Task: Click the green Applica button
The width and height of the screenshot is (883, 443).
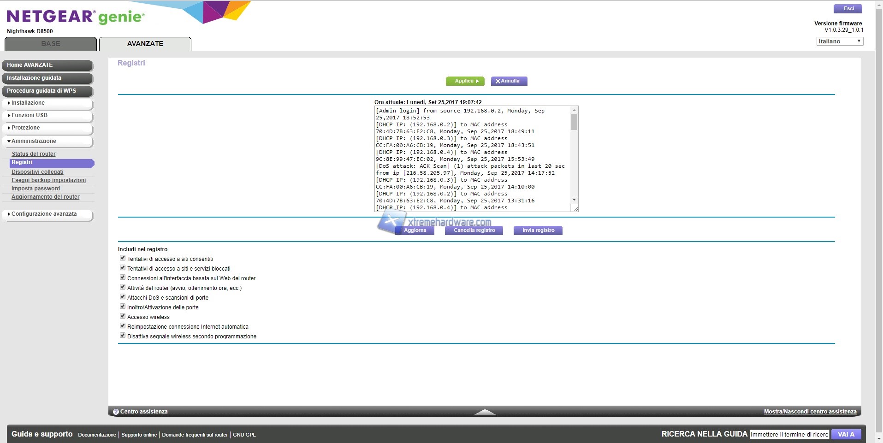Action: 465,81
